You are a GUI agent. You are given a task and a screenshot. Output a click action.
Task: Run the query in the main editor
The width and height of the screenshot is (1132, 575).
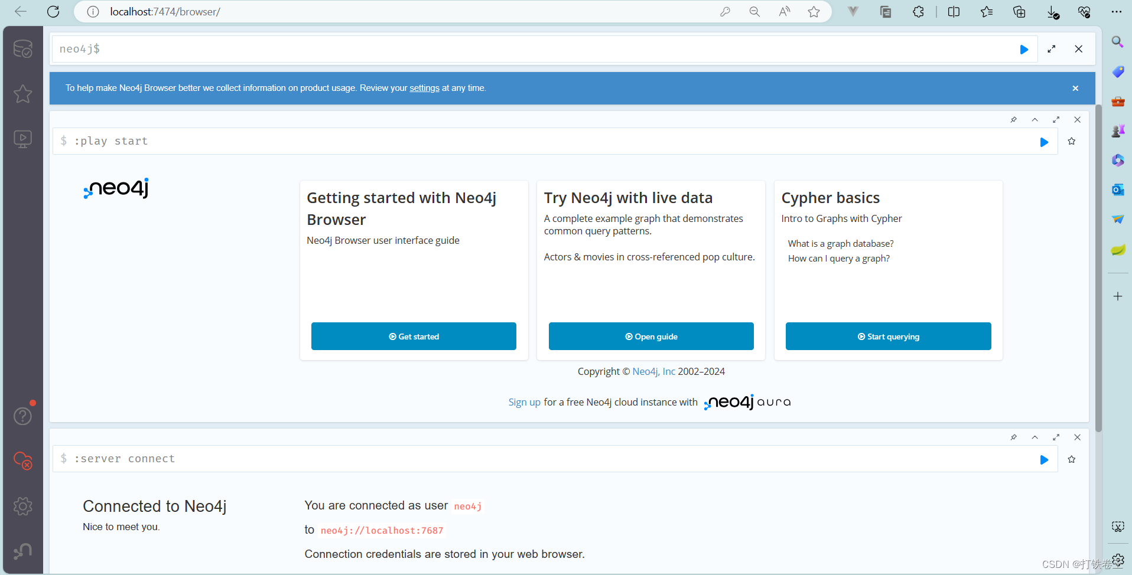click(x=1024, y=50)
